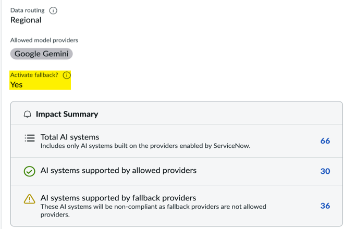Click the green checkmark allowed providers icon
344x229 pixels.
29,171
